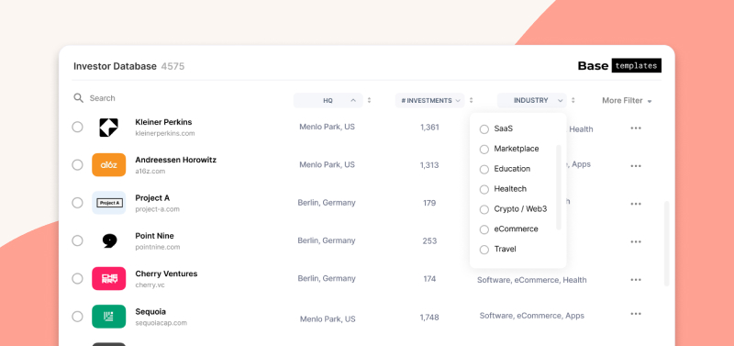Close the Industry filter dropdown

[x=532, y=100]
